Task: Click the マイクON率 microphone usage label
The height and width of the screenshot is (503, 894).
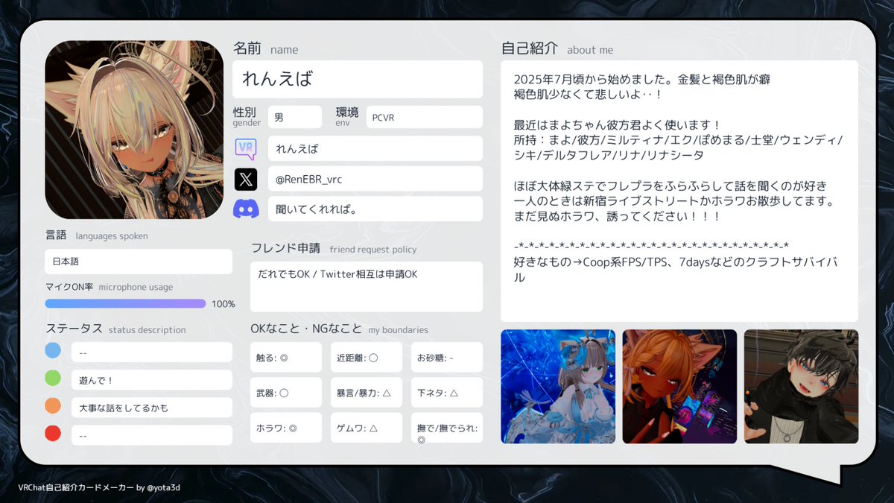Action: (109, 287)
